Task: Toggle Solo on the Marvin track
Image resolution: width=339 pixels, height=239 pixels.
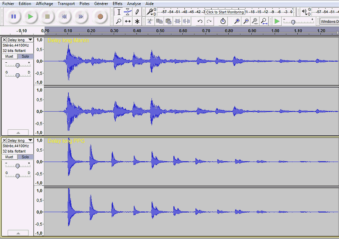Action: click(25, 56)
